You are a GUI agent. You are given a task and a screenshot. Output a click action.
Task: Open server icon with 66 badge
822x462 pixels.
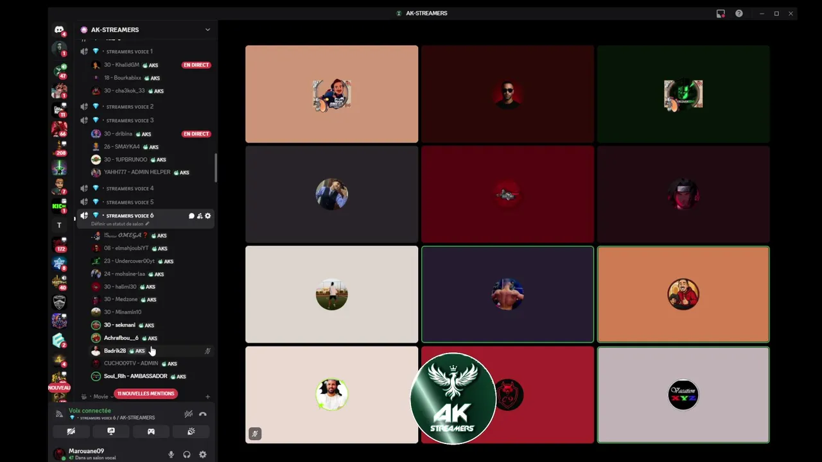click(59, 128)
